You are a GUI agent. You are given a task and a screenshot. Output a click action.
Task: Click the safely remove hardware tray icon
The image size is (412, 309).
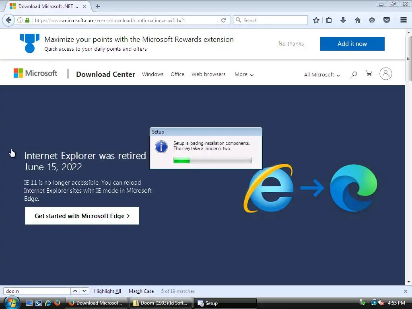pyautogui.click(x=363, y=303)
